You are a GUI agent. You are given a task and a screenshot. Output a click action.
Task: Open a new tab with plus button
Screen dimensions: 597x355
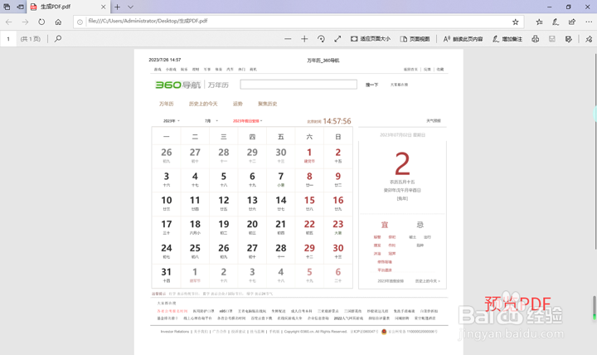pos(117,7)
